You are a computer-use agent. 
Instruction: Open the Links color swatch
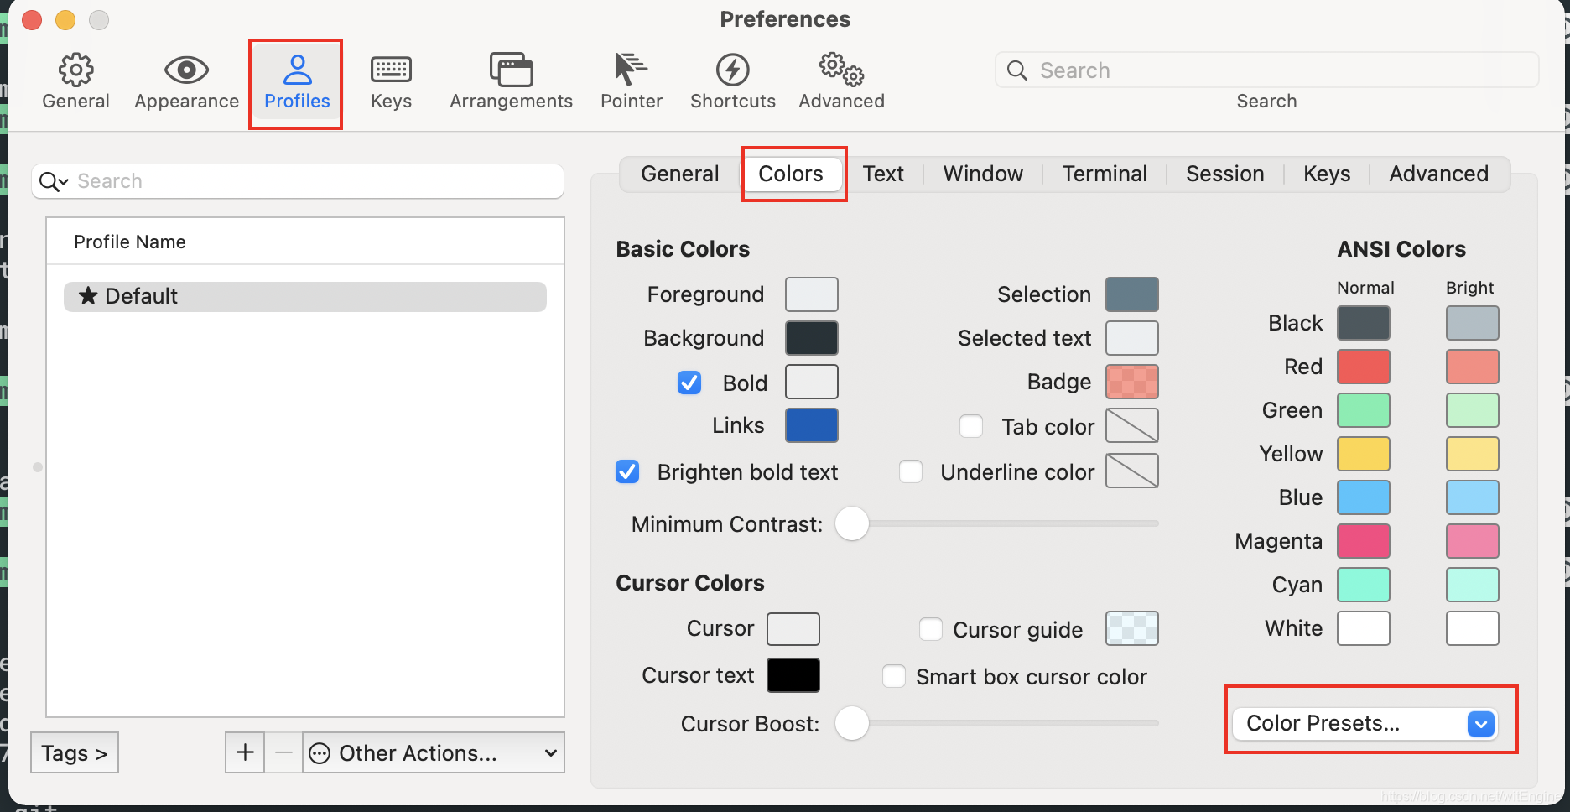tap(812, 425)
